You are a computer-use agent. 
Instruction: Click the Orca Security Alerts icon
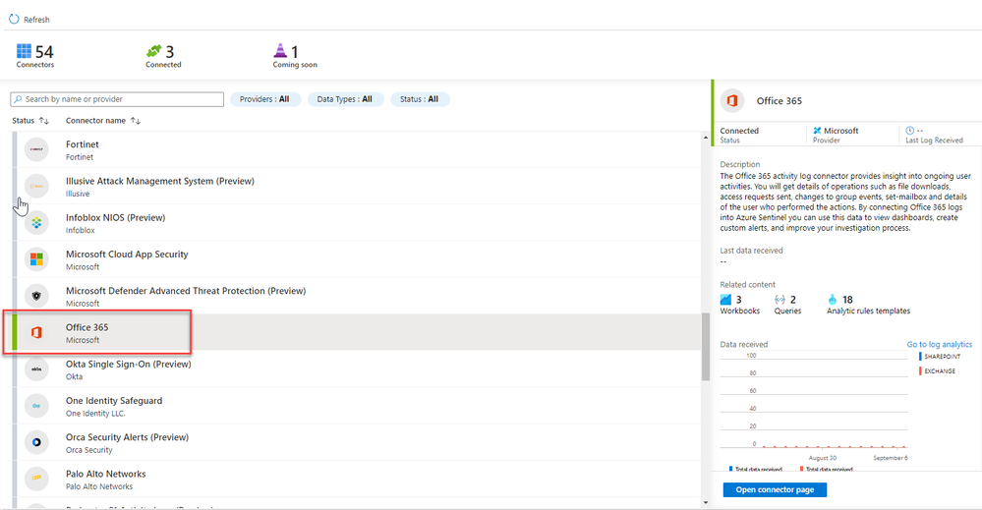click(x=36, y=442)
